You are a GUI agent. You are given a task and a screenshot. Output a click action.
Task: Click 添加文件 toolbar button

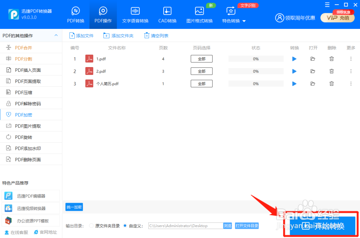pos(81,36)
